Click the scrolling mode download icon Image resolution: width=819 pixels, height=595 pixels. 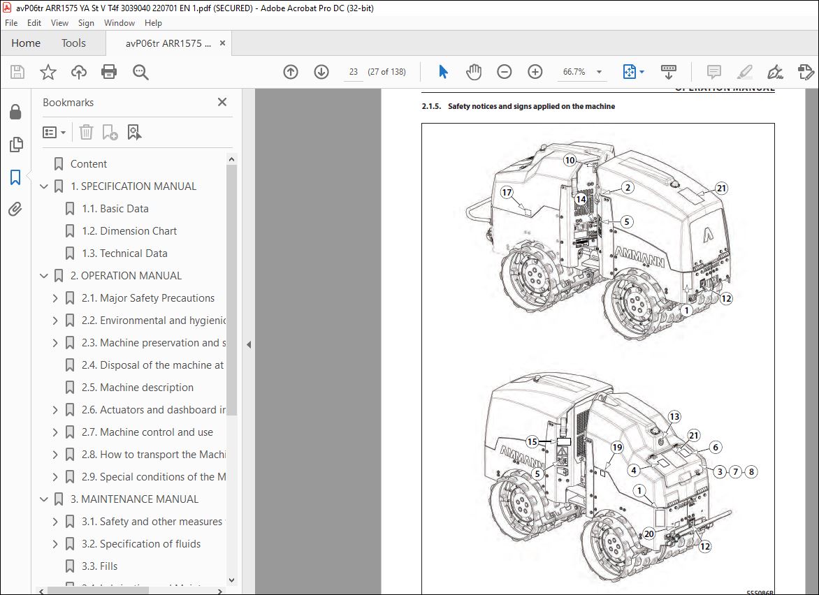pyautogui.click(x=669, y=72)
